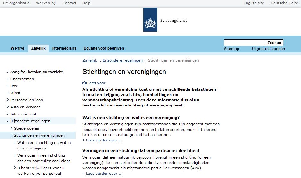The width and height of the screenshot is (301, 178).
Task: Open Auto en vervoer sidebar item
Action: tap(25, 107)
